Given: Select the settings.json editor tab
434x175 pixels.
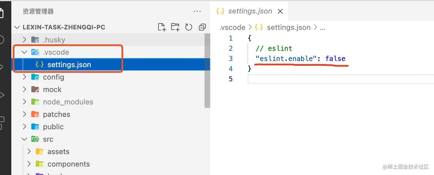Looking at the screenshot, I should coord(250,11).
